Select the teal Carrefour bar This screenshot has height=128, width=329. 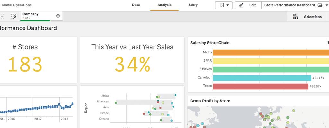pos(262,78)
